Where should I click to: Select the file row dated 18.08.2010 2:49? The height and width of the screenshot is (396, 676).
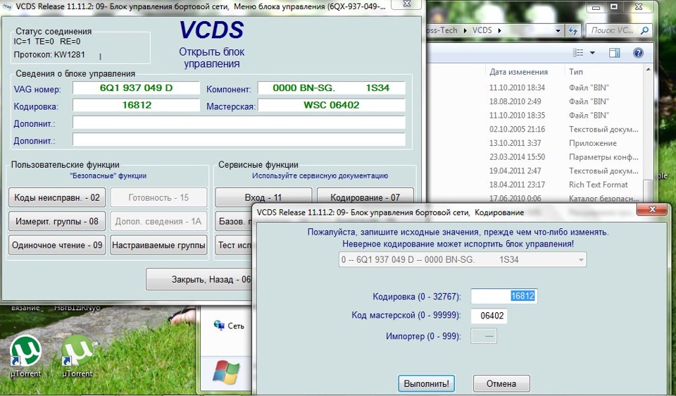tap(563, 101)
